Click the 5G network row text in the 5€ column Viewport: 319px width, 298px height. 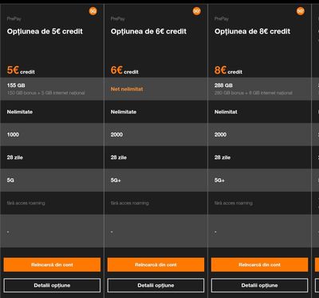coord(10,181)
